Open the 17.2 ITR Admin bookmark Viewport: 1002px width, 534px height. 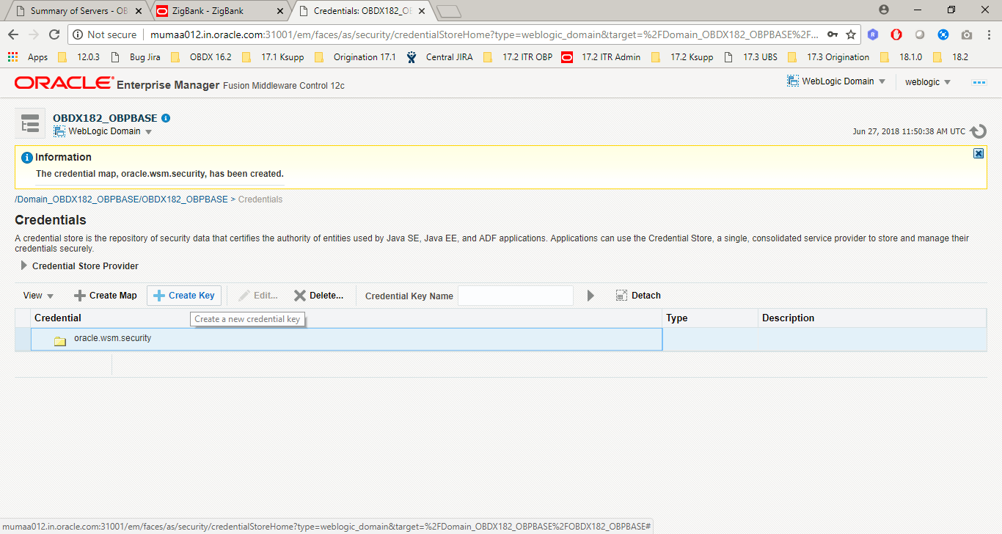click(601, 57)
